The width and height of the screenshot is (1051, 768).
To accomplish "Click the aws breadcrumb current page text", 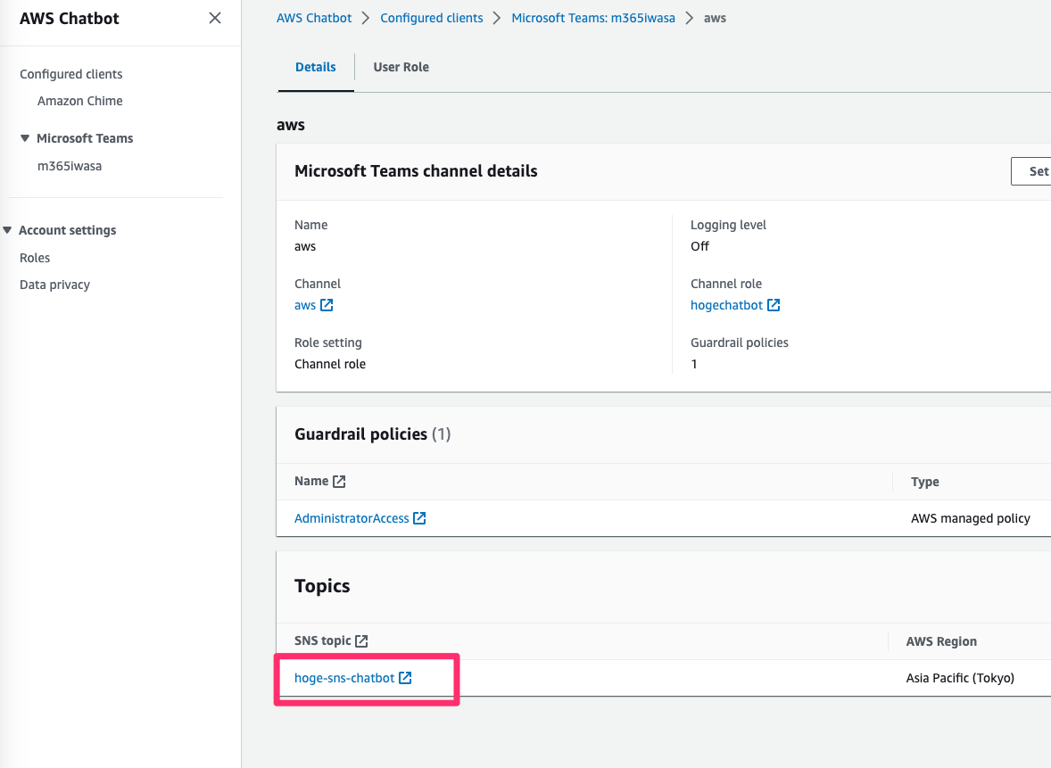I will (715, 18).
